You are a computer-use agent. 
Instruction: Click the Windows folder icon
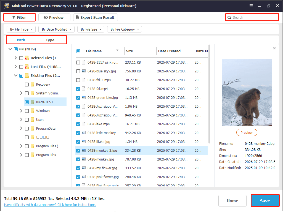click(33, 111)
